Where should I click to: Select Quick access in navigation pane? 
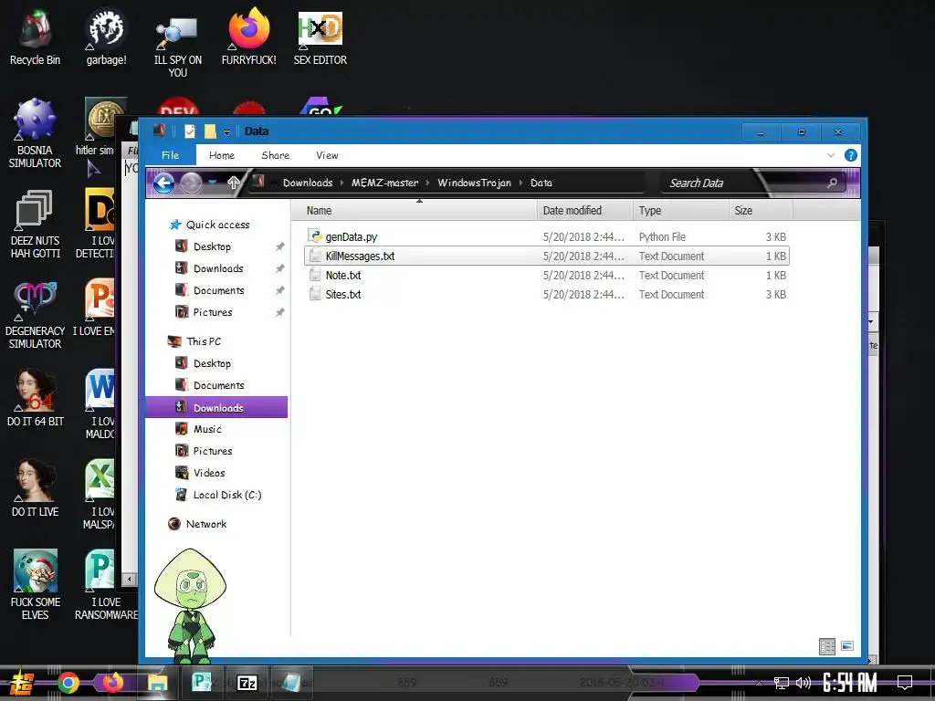click(x=217, y=225)
